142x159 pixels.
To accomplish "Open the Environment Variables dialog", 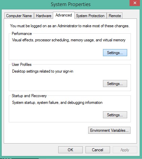I will [x=109, y=130].
